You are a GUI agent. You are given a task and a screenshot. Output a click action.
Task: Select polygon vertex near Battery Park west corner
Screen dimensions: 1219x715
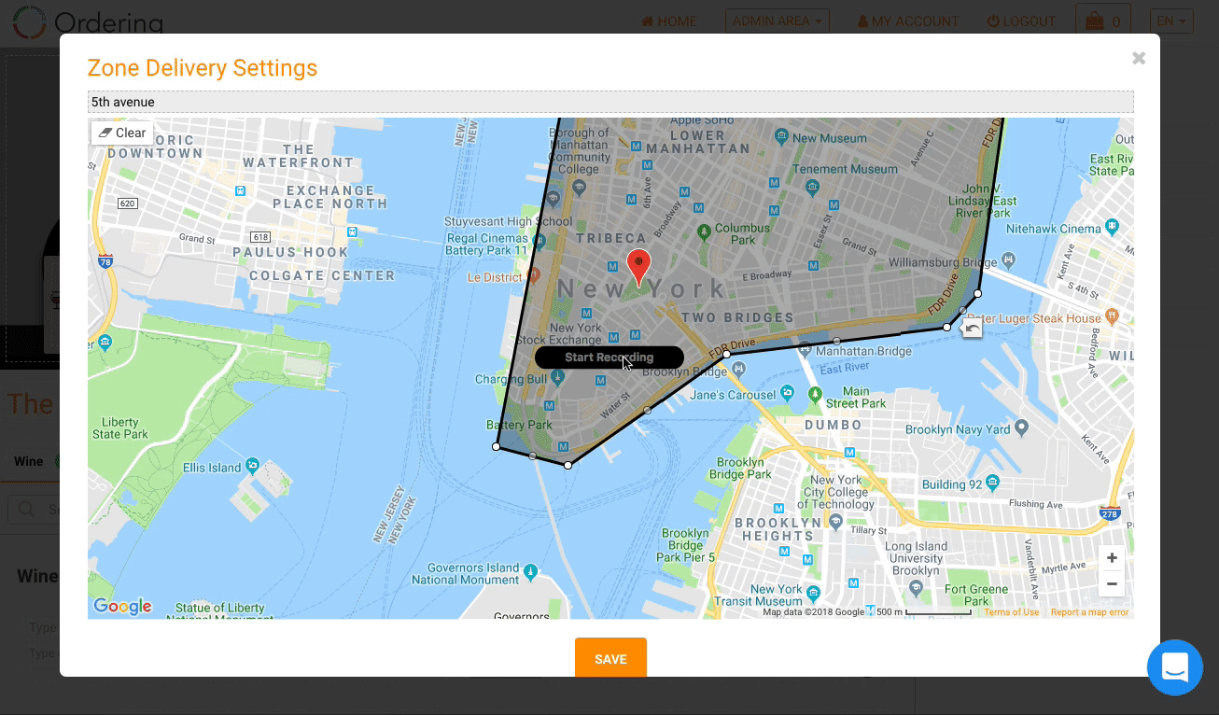click(496, 446)
